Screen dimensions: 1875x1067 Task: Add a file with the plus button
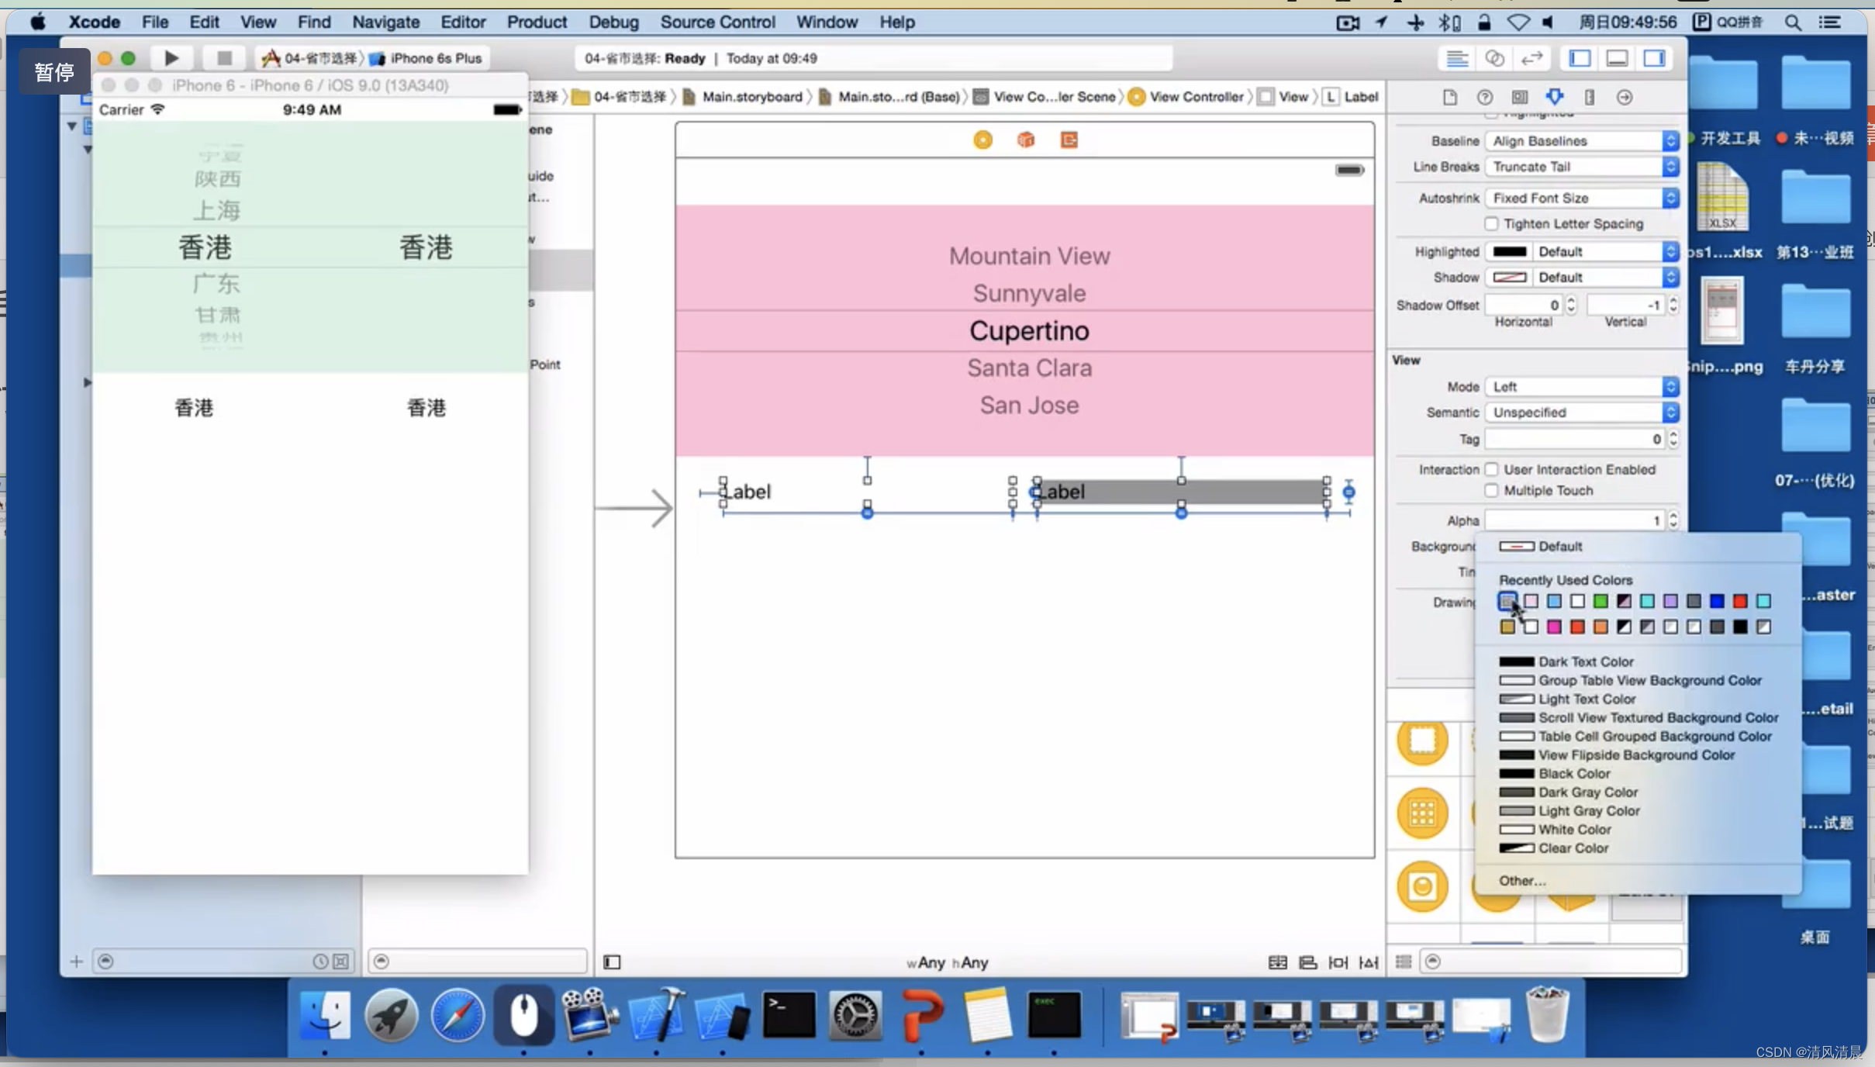(76, 962)
